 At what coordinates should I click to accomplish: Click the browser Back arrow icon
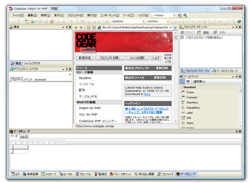coord(76,27)
